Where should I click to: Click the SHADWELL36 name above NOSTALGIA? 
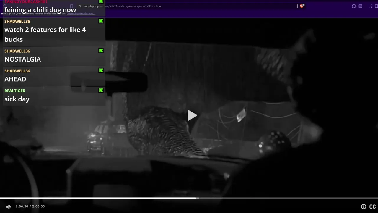point(17,51)
